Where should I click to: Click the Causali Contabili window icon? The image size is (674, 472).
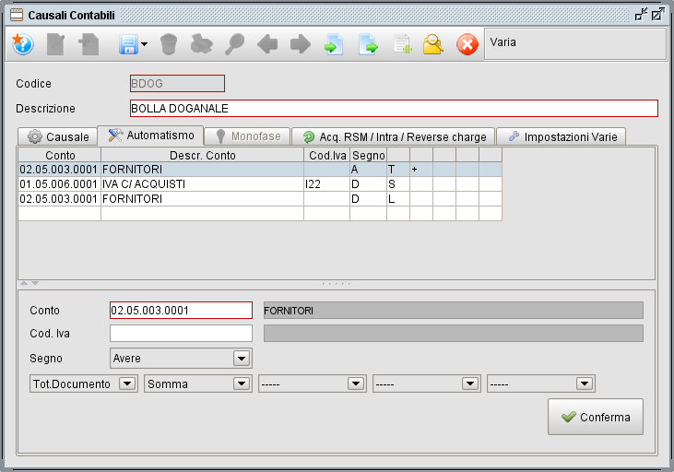tap(17, 15)
